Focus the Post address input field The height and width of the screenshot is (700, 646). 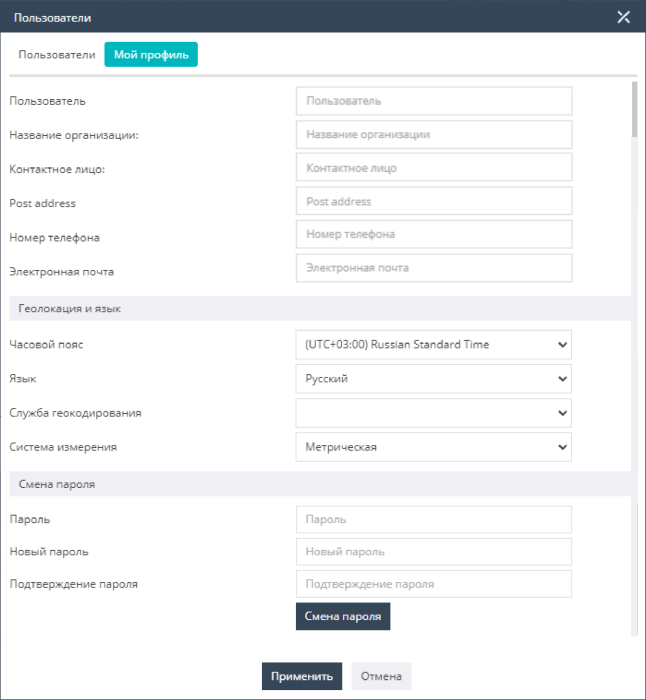coord(434,201)
